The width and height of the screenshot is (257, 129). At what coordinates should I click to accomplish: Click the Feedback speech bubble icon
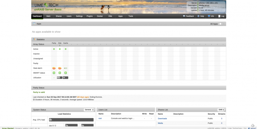[x=184, y=16]
